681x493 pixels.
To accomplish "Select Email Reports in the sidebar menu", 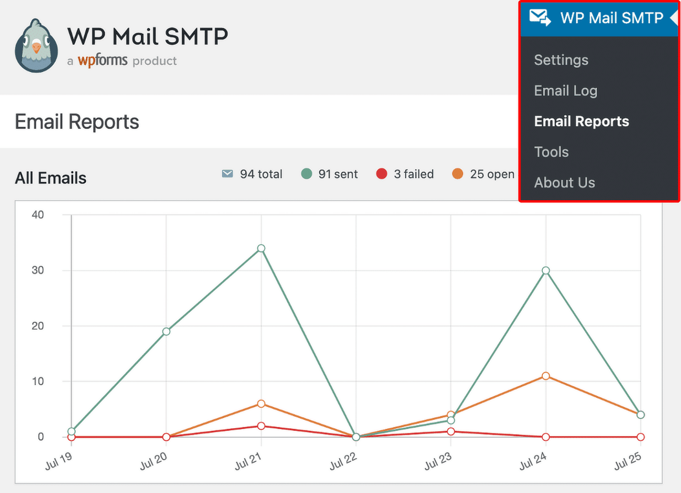I will coord(581,121).
